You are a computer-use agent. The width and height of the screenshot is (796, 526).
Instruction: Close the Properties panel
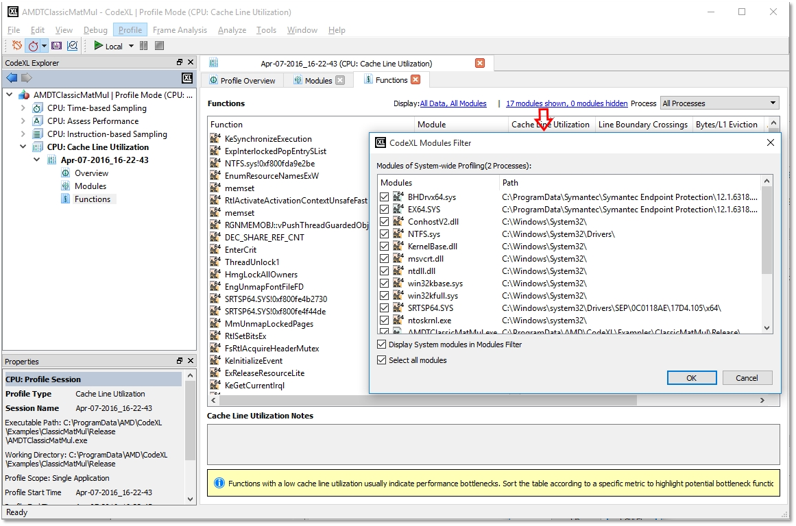click(x=191, y=361)
